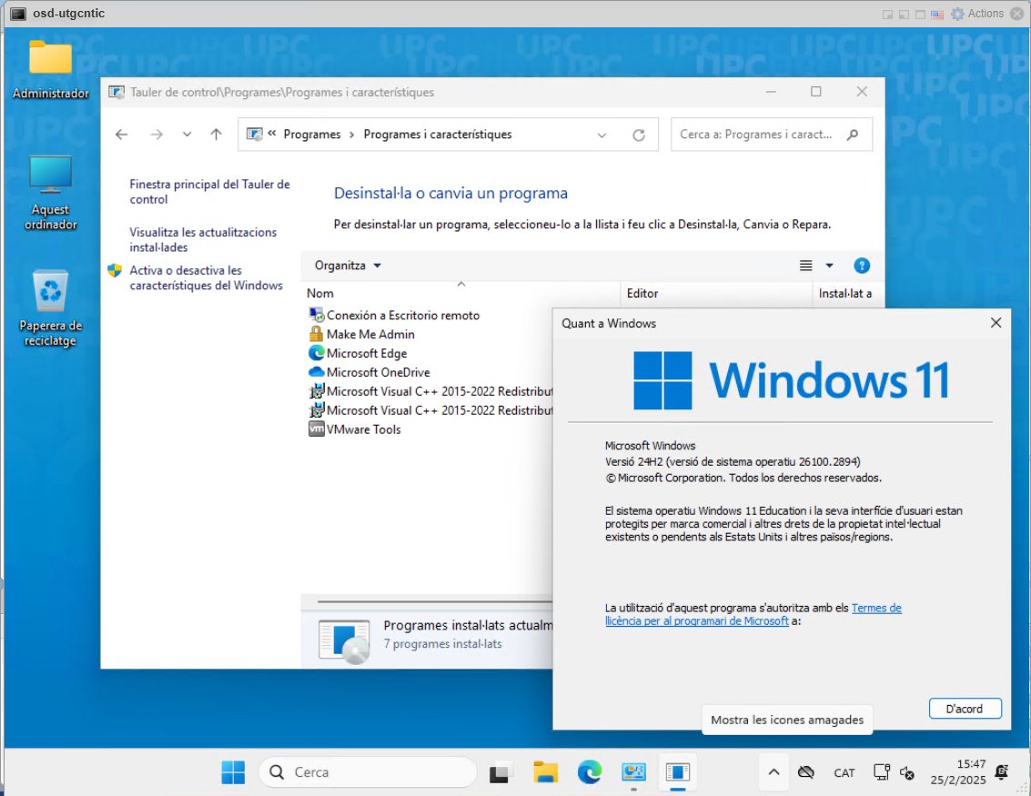1031x796 pixels.
Task: Go up one level arrow
Action: tap(216, 135)
